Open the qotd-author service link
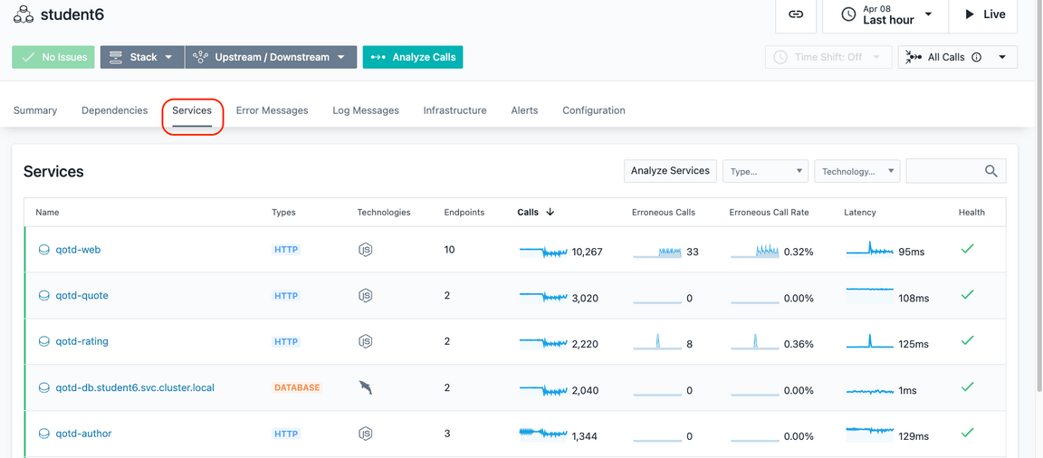 point(84,434)
